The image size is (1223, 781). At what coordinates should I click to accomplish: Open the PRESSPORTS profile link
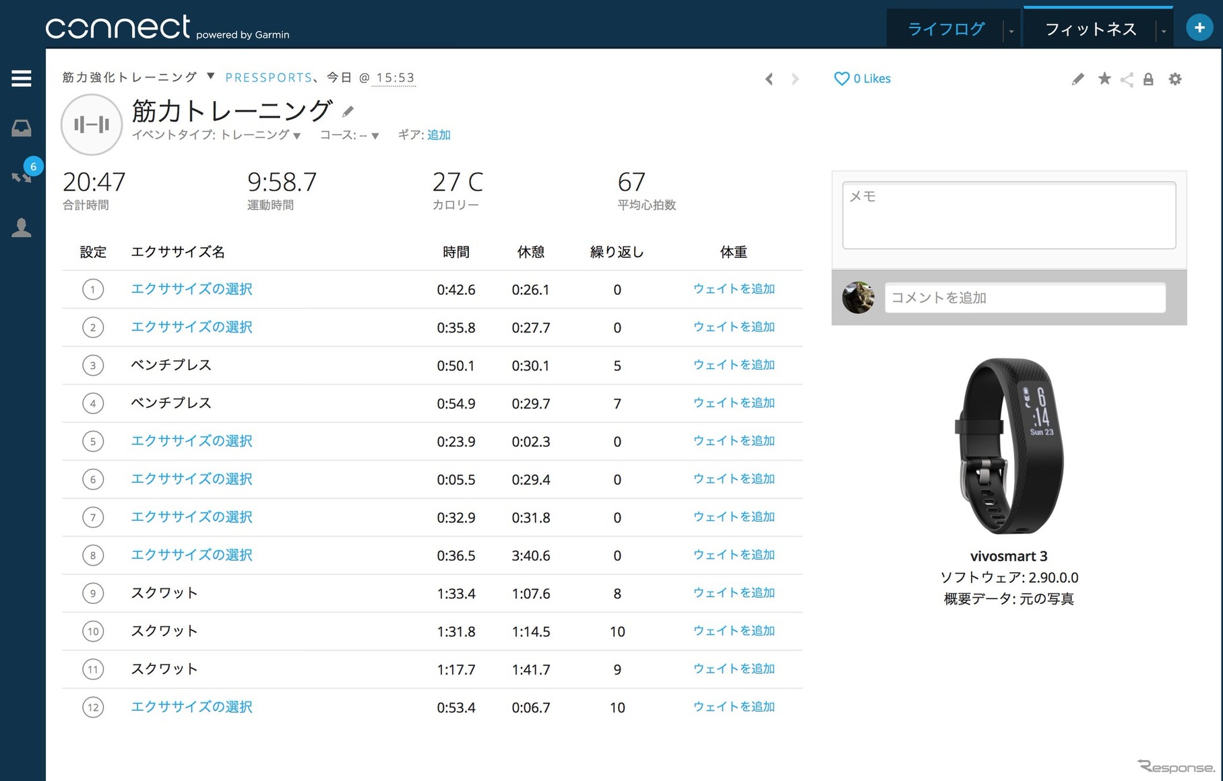(x=268, y=77)
